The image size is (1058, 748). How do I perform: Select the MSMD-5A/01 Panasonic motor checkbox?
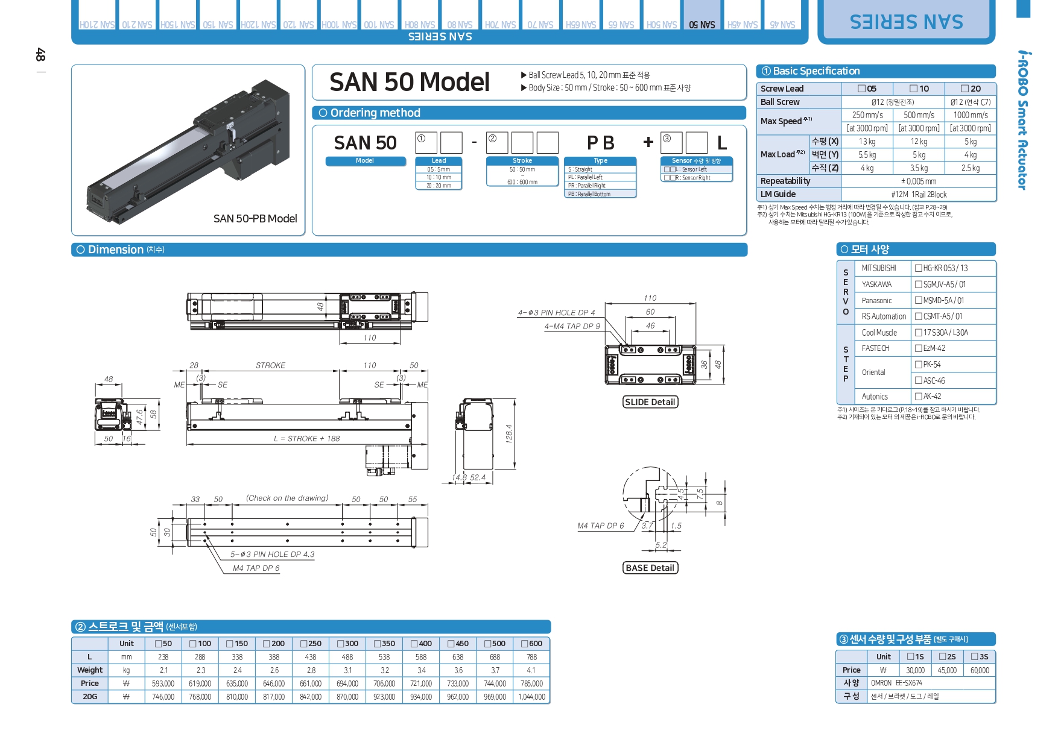[918, 300]
